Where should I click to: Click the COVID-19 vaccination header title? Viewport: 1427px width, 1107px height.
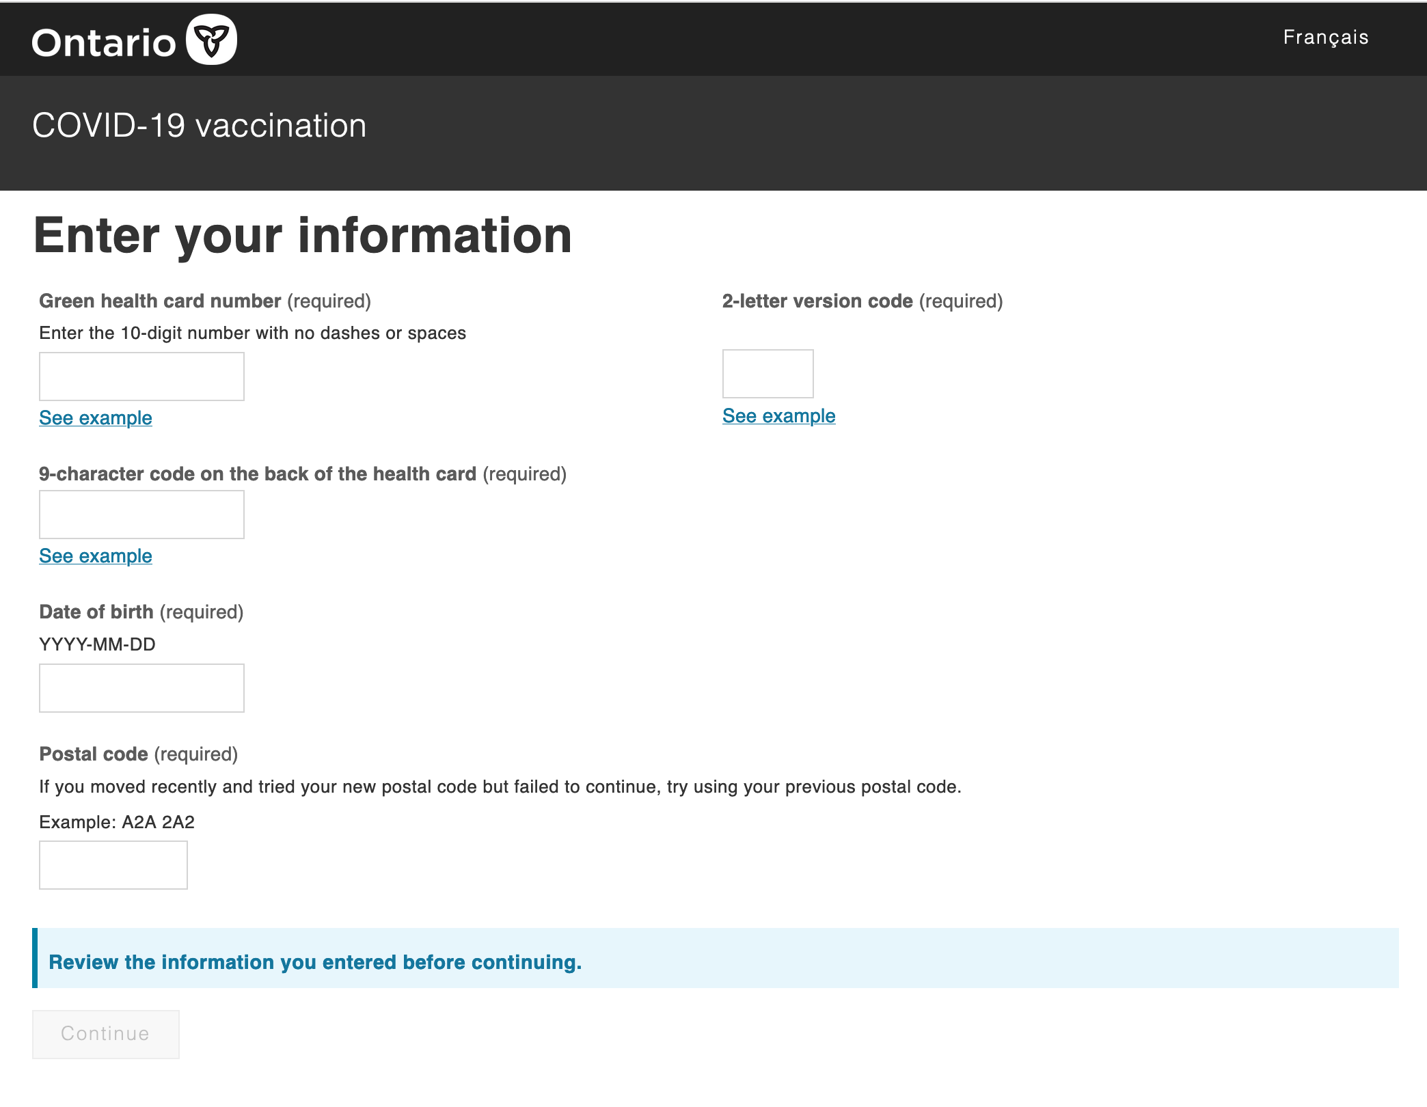click(200, 126)
